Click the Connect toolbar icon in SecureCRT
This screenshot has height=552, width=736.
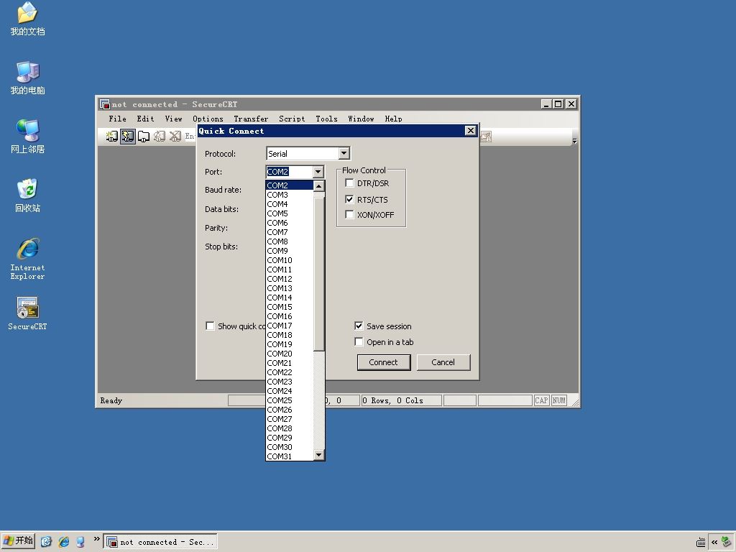111,137
